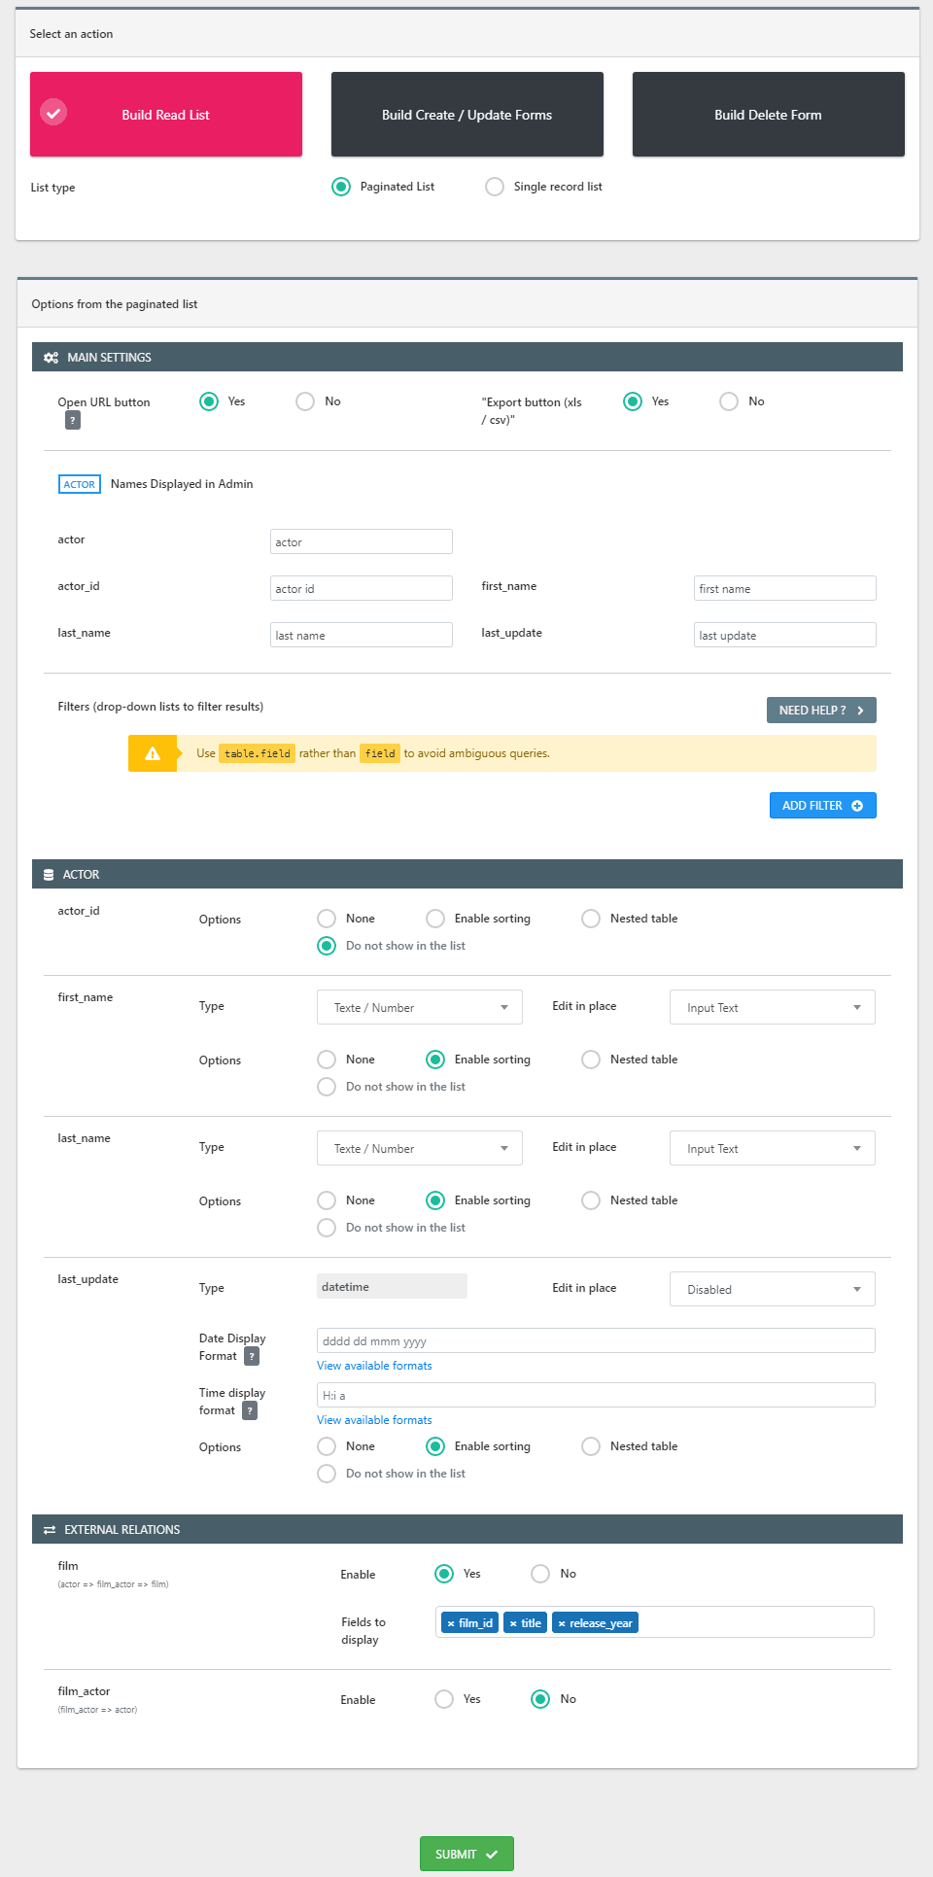Set Export button to No
The image size is (933, 1877).
[729, 401]
